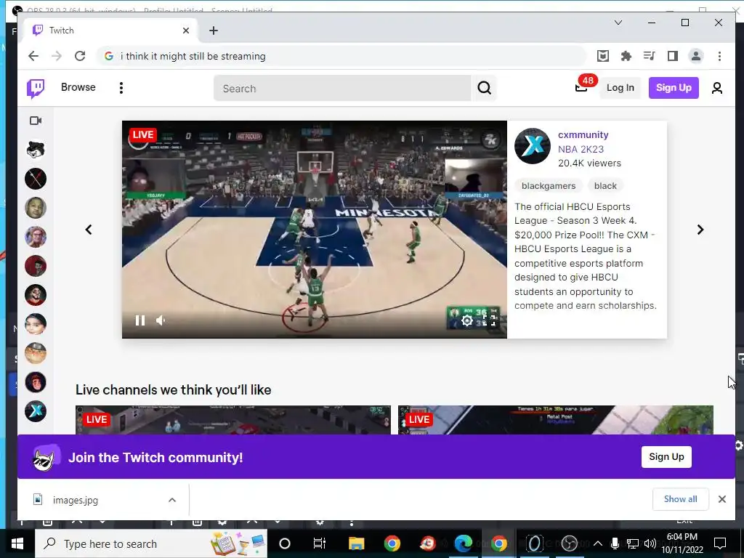
Task: Close the Twitch tab
Action: coord(186,31)
